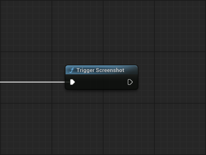Click the output execution pin of Trigger Screenshot
206x155 pixels.
130,82
